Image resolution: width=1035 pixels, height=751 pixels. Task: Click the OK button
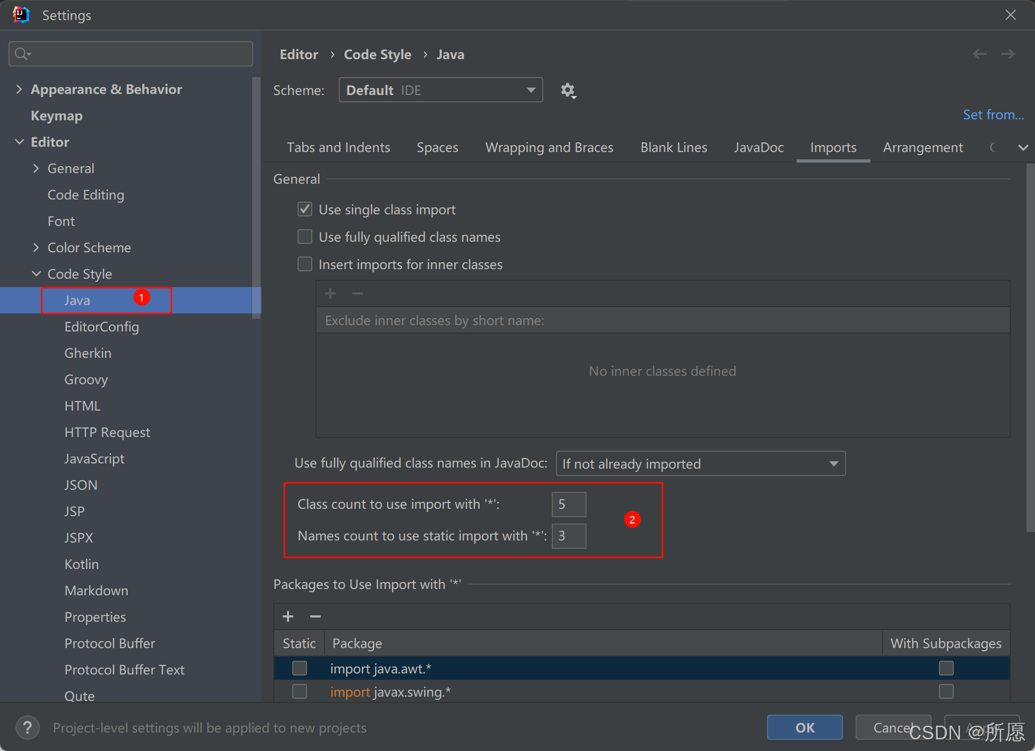coord(804,727)
